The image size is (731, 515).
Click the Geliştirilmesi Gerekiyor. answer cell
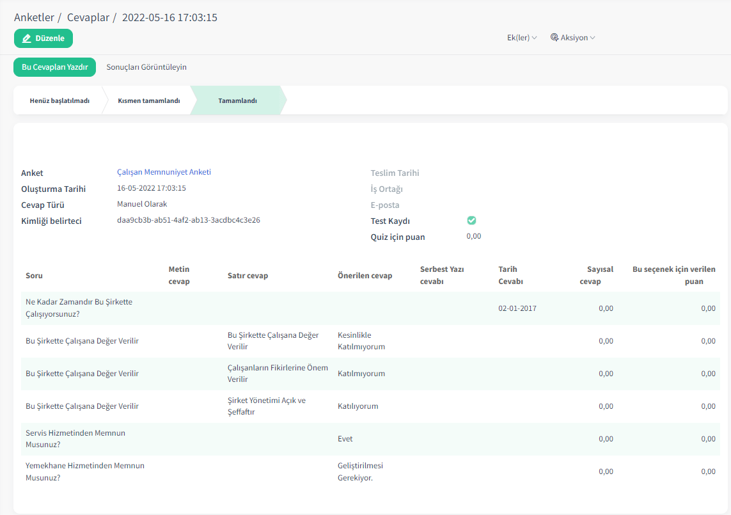360,471
